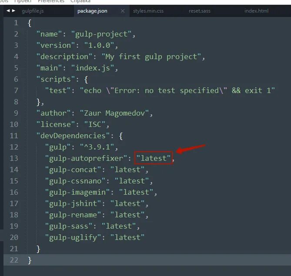291x276 pixels.
Task: Open the reset.sass tab
Action: (200, 11)
